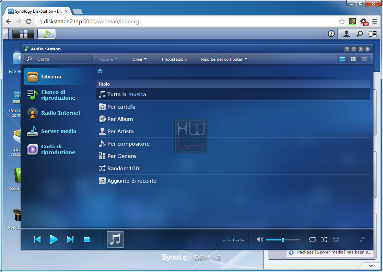Adjust the volume slider
Screen dimensions: 383x272
coord(282,239)
